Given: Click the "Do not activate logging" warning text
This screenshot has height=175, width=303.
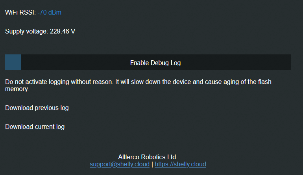Looking at the screenshot, I should click(59, 82).
